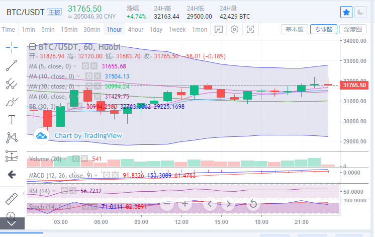Switch to 30min interval
The image size is (375, 237).
click(92, 30)
